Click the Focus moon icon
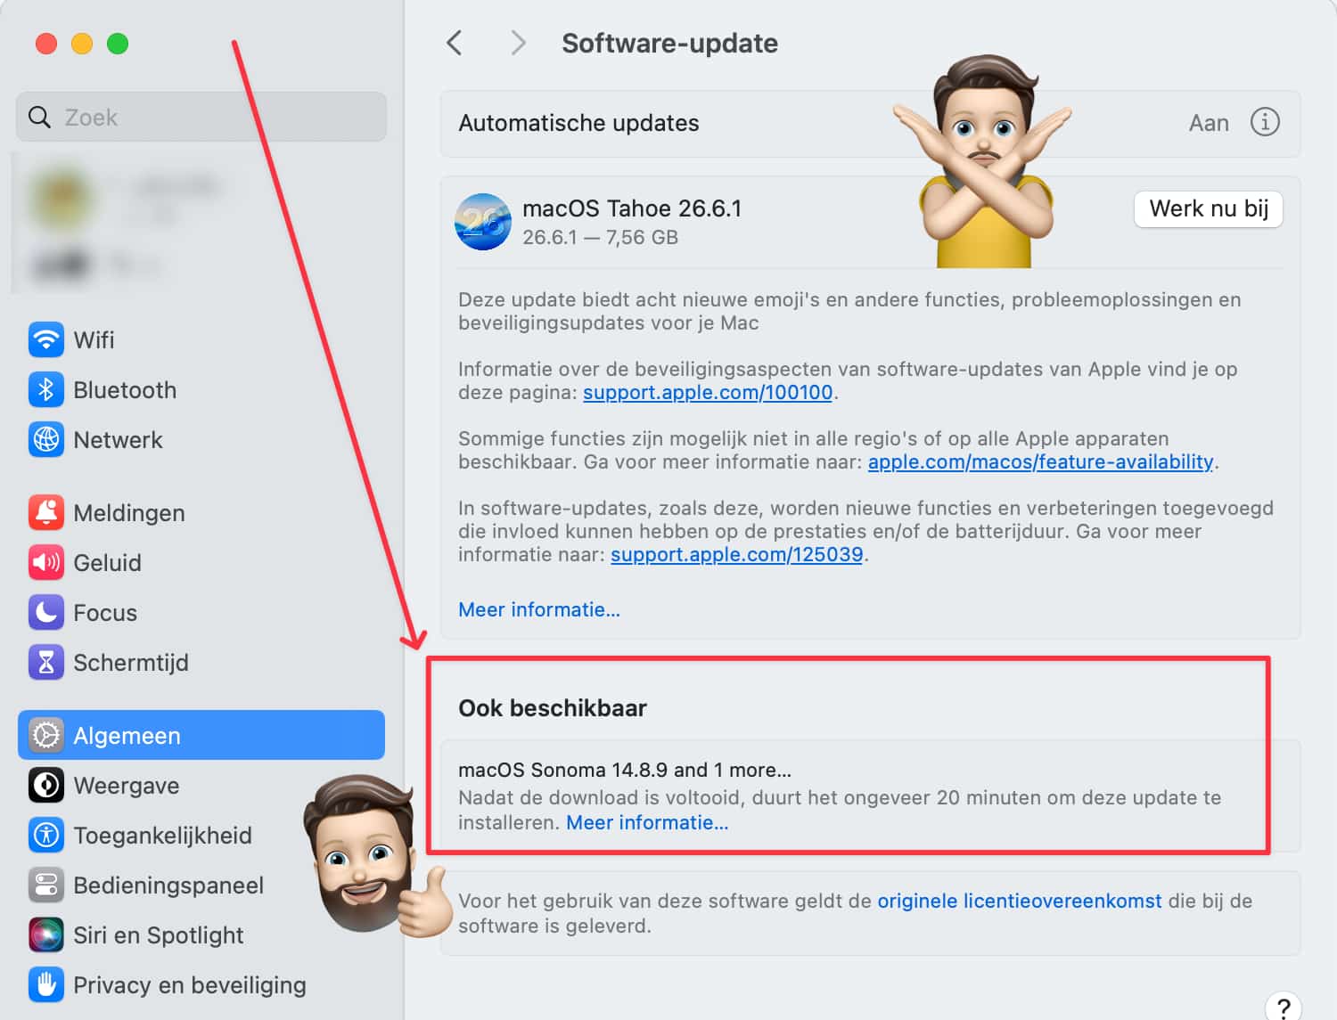 45,612
